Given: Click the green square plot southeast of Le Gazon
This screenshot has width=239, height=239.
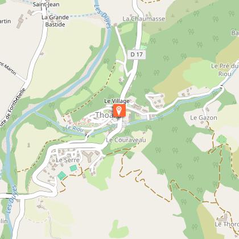Looking at the screenshot, I should click(221, 139).
